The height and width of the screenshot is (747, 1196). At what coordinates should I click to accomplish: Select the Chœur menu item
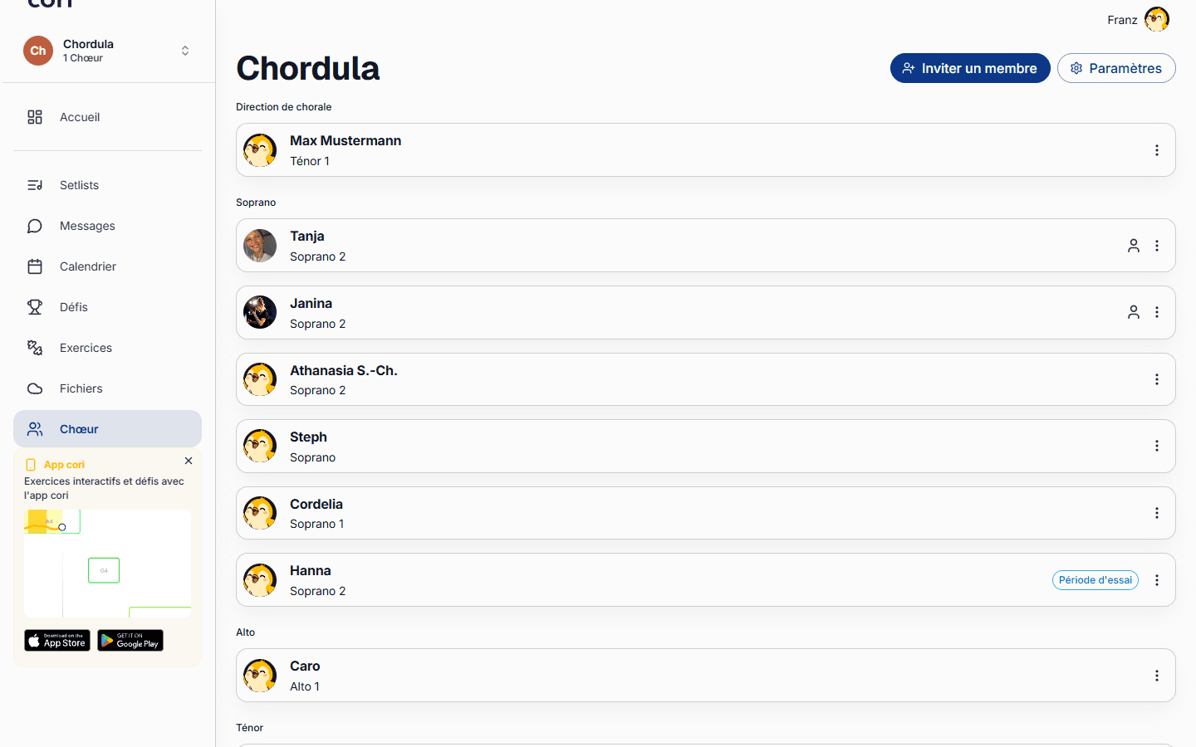pyautogui.click(x=107, y=429)
